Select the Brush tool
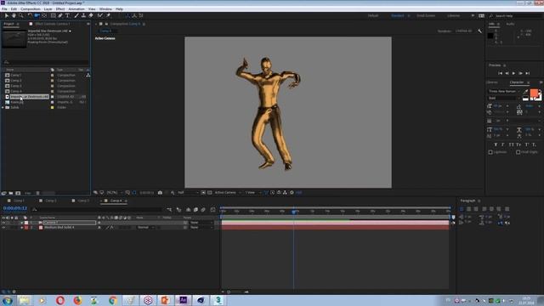 [76, 15]
